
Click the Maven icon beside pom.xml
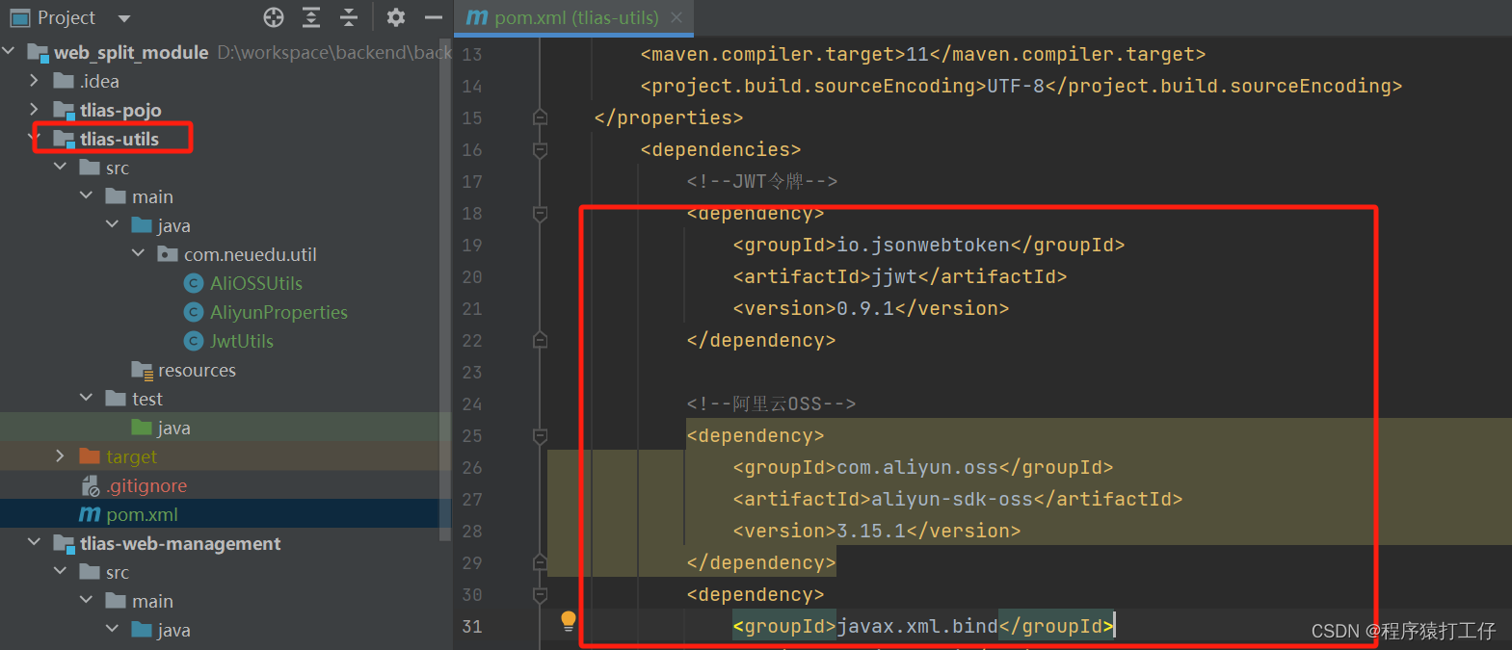click(x=90, y=514)
